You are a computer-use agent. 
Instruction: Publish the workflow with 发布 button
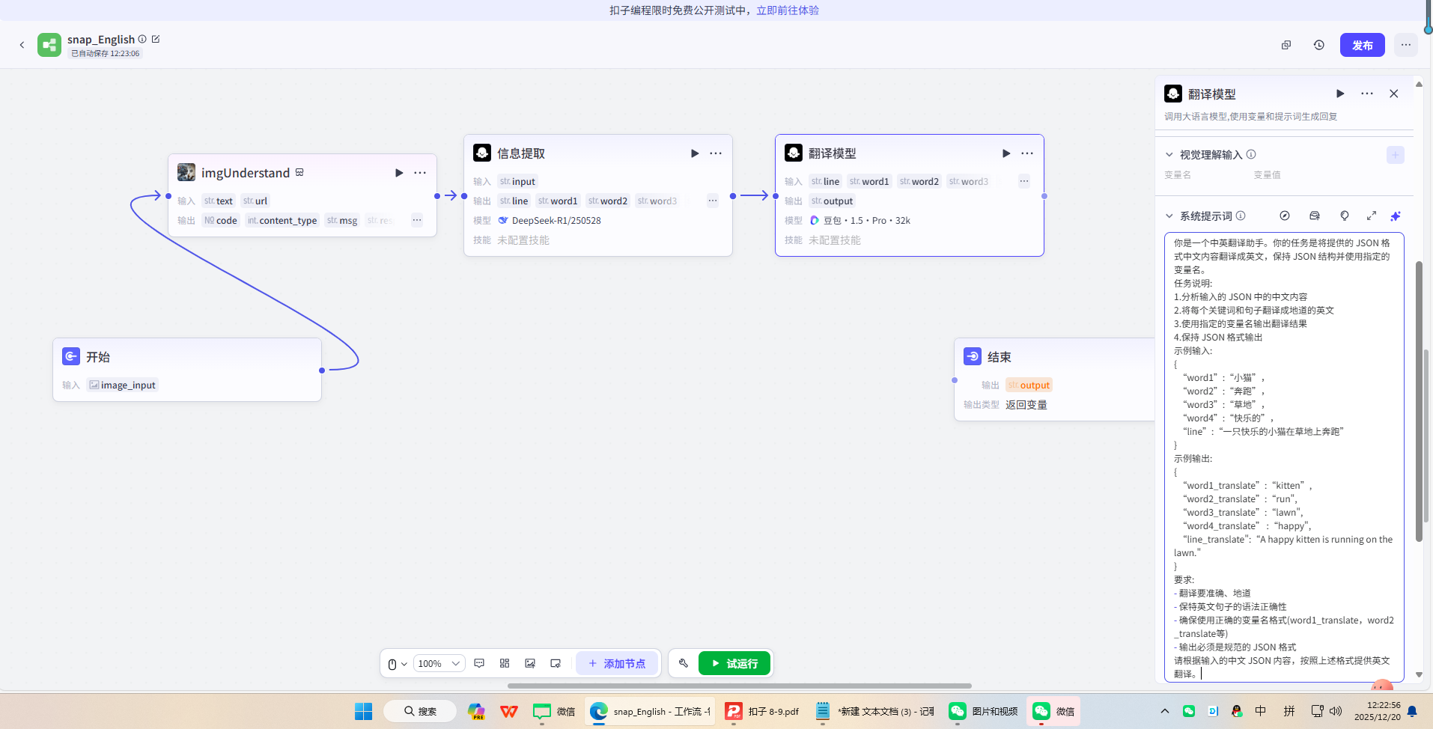[1363, 45]
